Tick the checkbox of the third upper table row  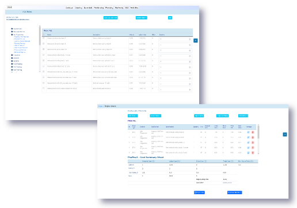44,49
